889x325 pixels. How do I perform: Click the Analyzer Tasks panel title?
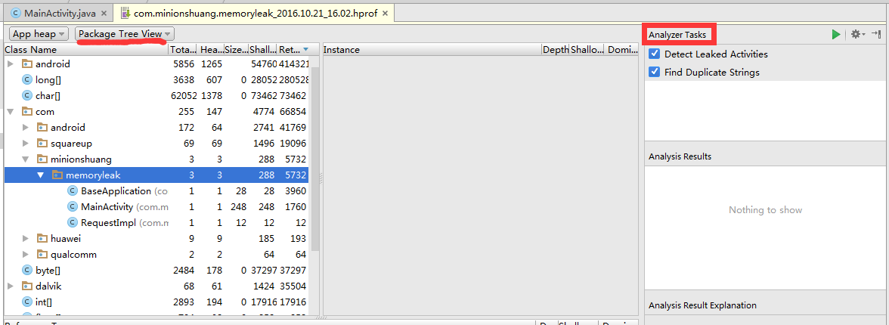[x=677, y=35]
